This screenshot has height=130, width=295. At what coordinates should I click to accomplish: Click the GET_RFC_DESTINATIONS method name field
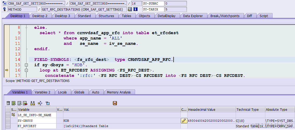click(84, 9)
